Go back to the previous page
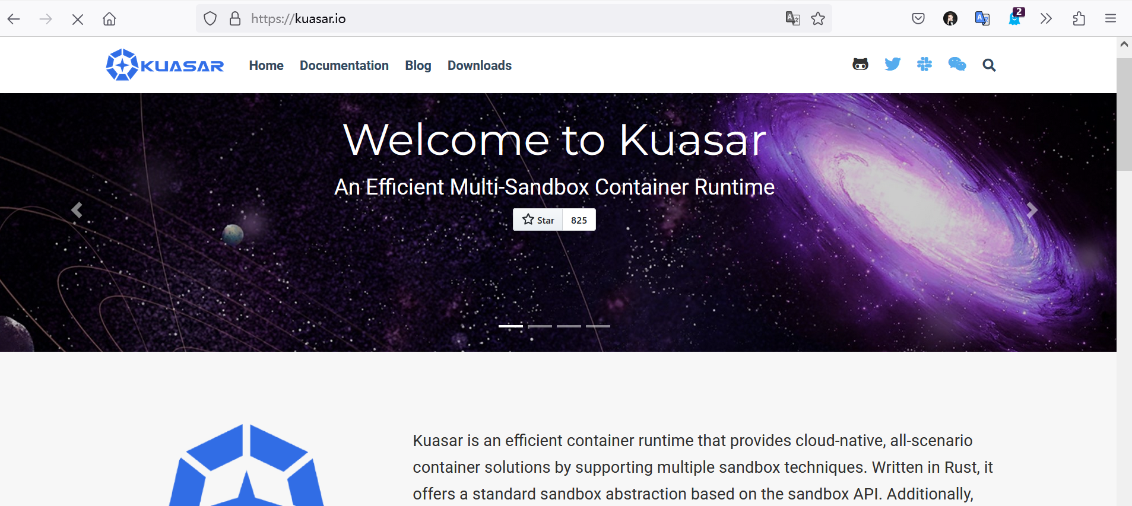 14,19
